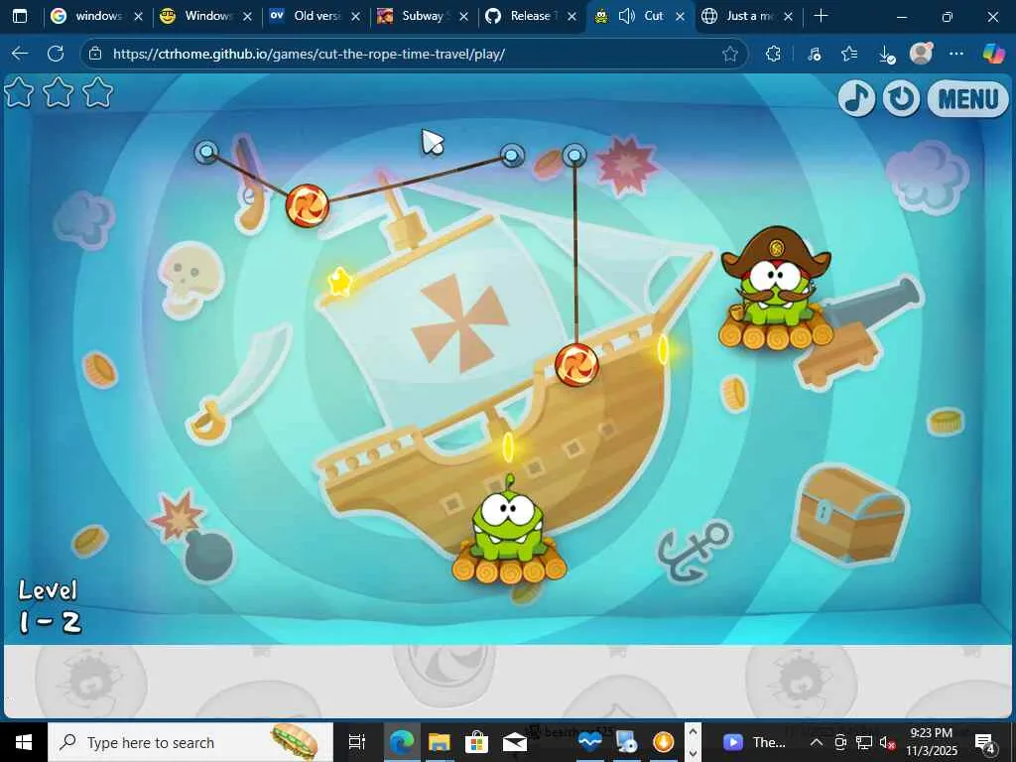
Task: Open the notification center icon
Action: (x=985, y=742)
